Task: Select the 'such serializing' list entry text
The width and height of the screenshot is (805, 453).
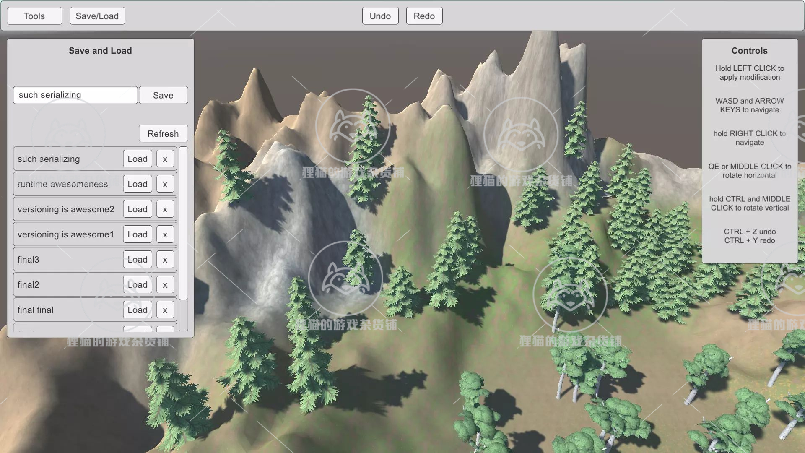Action: (49, 159)
